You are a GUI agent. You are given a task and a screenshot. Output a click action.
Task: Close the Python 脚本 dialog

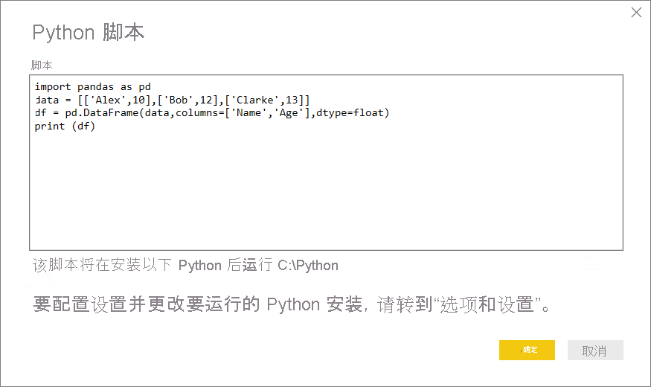click(x=636, y=13)
